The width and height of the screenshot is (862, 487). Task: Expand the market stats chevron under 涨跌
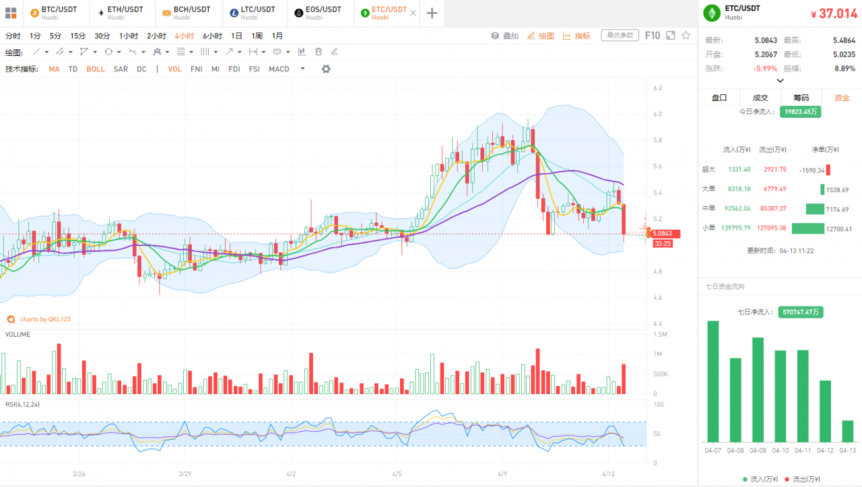click(781, 81)
